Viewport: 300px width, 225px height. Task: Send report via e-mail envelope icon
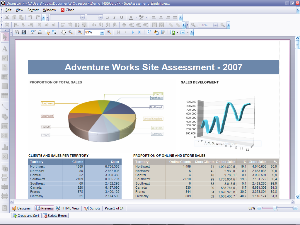(x=183, y=32)
